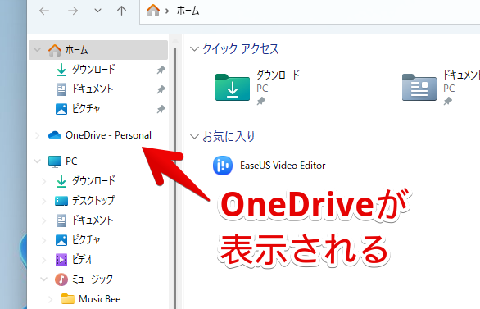Click navigation pane vertical scrollbar
The height and width of the screenshot is (309, 480).
click(175, 178)
